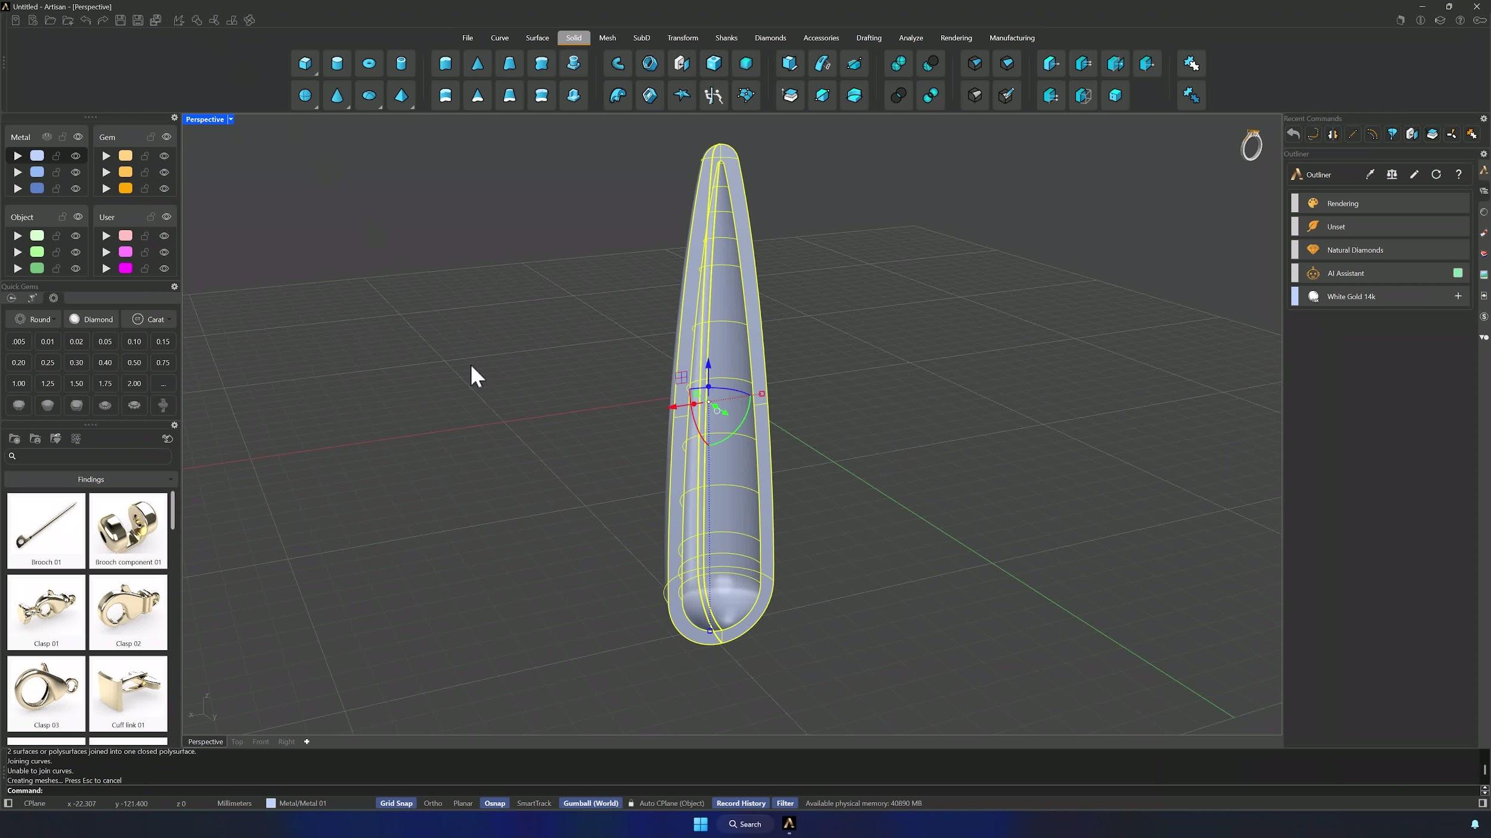1491x838 pixels.
Task: Toggle visibility of the Metal layer group
Action: tap(78, 137)
